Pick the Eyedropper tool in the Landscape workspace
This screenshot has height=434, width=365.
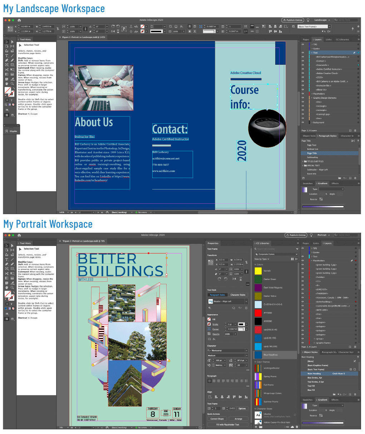[x=12, y=79]
